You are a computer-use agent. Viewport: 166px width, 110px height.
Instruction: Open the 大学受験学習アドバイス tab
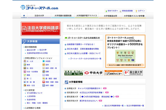87,15
